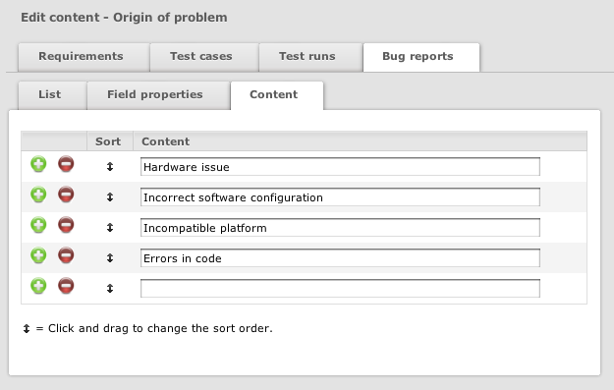Click the sort arrow for Incompatible platform
The image size is (614, 390).
tap(110, 228)
